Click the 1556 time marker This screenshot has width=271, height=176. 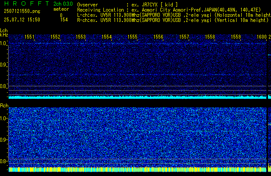point(158,37)
